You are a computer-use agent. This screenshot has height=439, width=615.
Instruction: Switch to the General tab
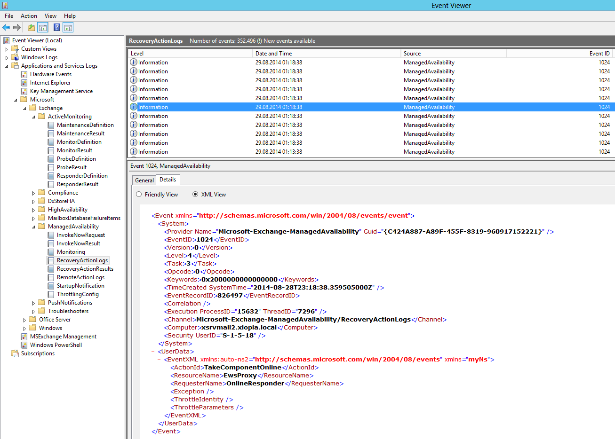[x=144, y=180]
